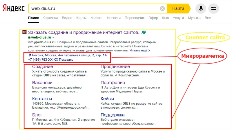Click the text "Услуги по продвижению сайта в Москве"

(x=133, y=71)
